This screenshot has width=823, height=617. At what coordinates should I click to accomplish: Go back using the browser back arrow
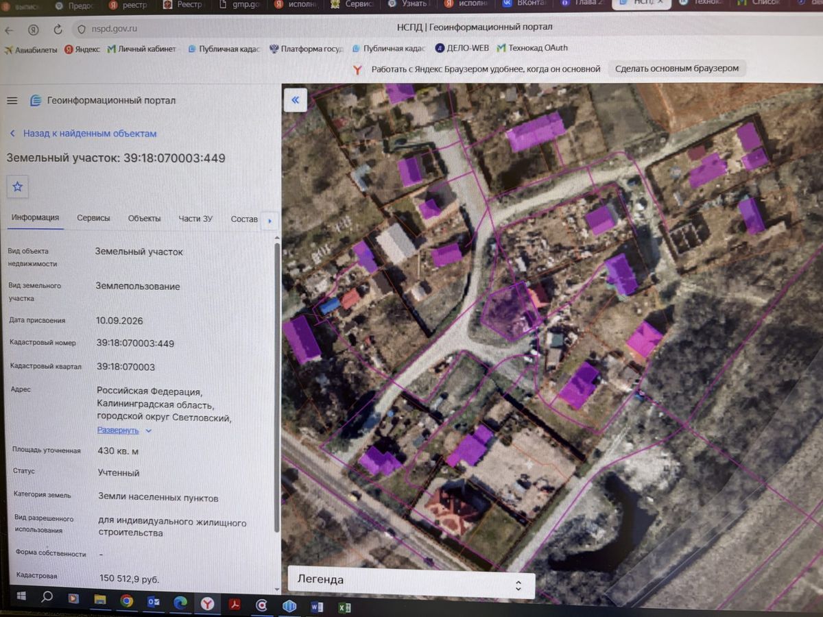pos(9,30)
